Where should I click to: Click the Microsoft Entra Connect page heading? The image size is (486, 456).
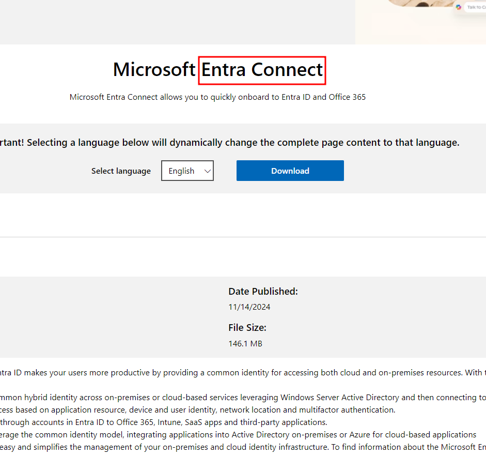click(218, 69)
